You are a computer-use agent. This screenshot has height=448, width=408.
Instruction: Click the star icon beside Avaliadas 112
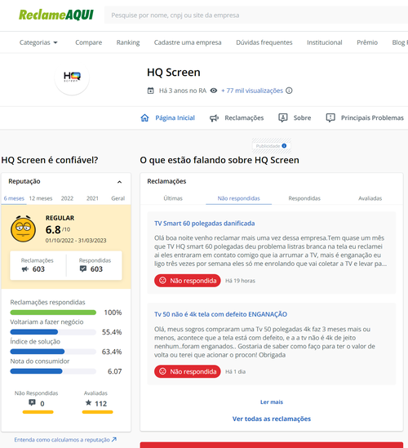click(x=88, y=402)
